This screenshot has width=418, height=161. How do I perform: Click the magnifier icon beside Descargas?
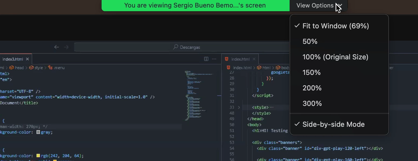(176, 47)
